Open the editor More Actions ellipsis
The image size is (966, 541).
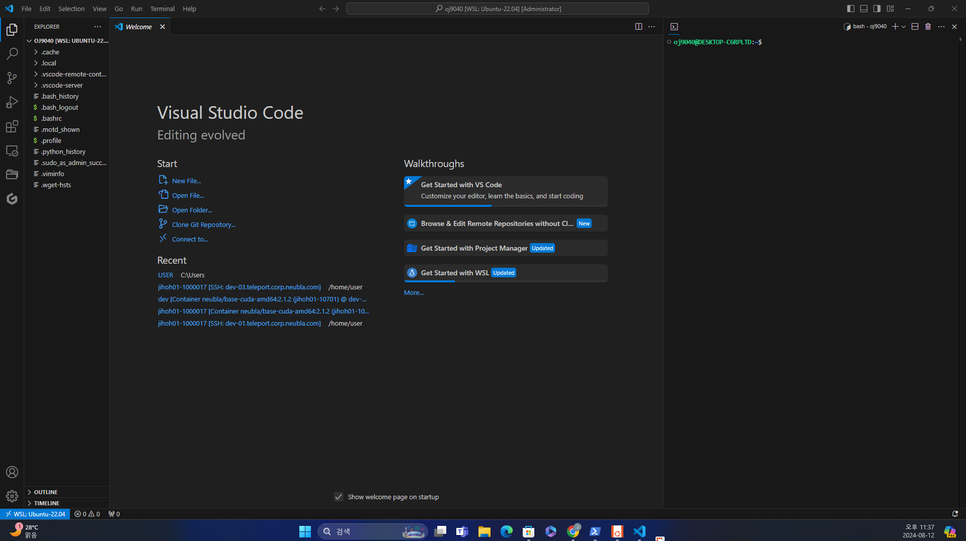pos(652,27)
